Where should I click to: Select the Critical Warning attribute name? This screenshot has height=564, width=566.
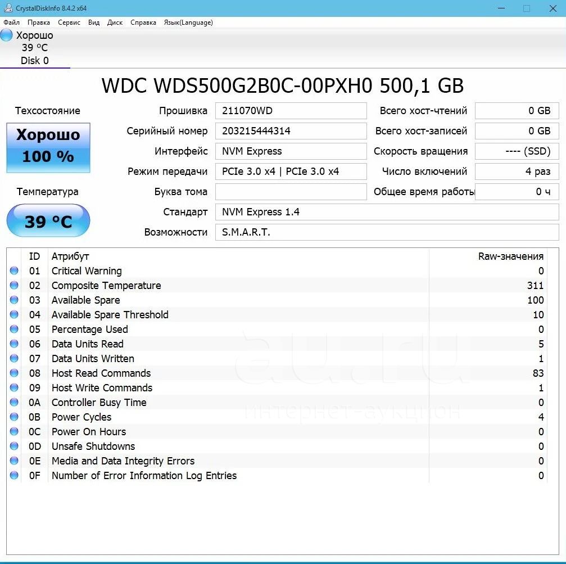[x=87, y=271]
